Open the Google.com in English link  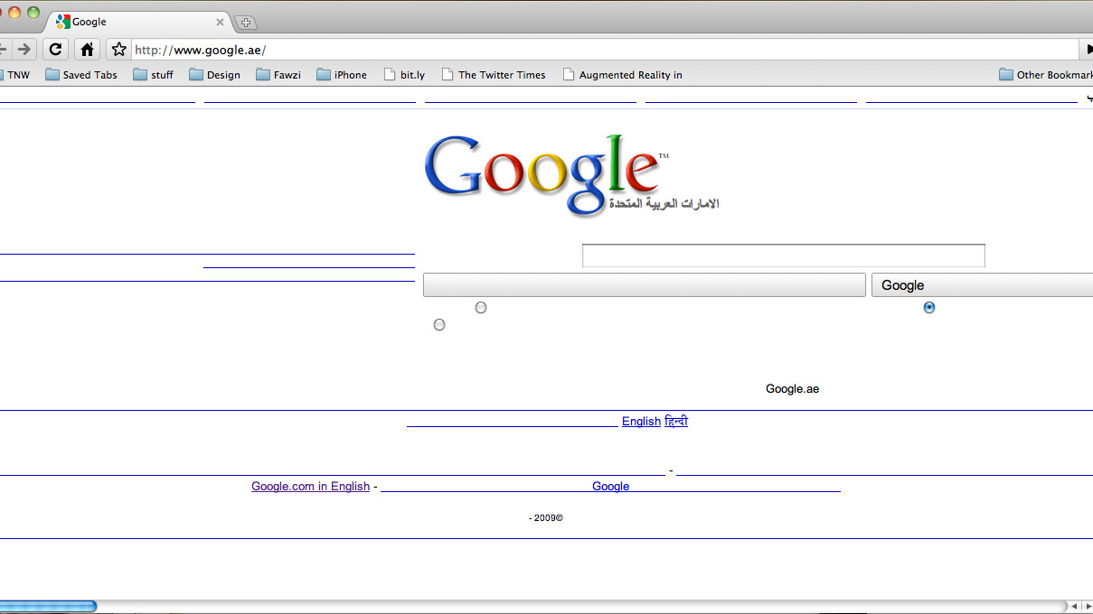point(310,487)
